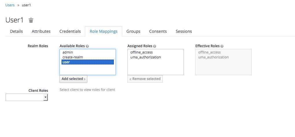
Task: Click the Effective Roles help icon
Action: [222, 46]
